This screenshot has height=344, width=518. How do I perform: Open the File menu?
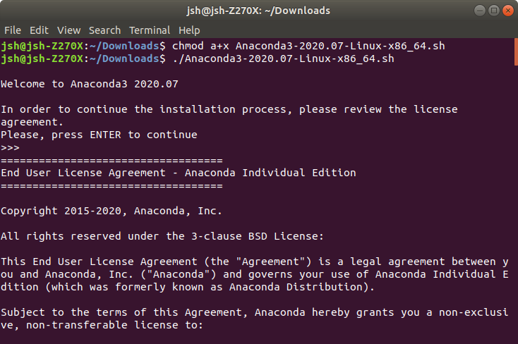(13, 30)
